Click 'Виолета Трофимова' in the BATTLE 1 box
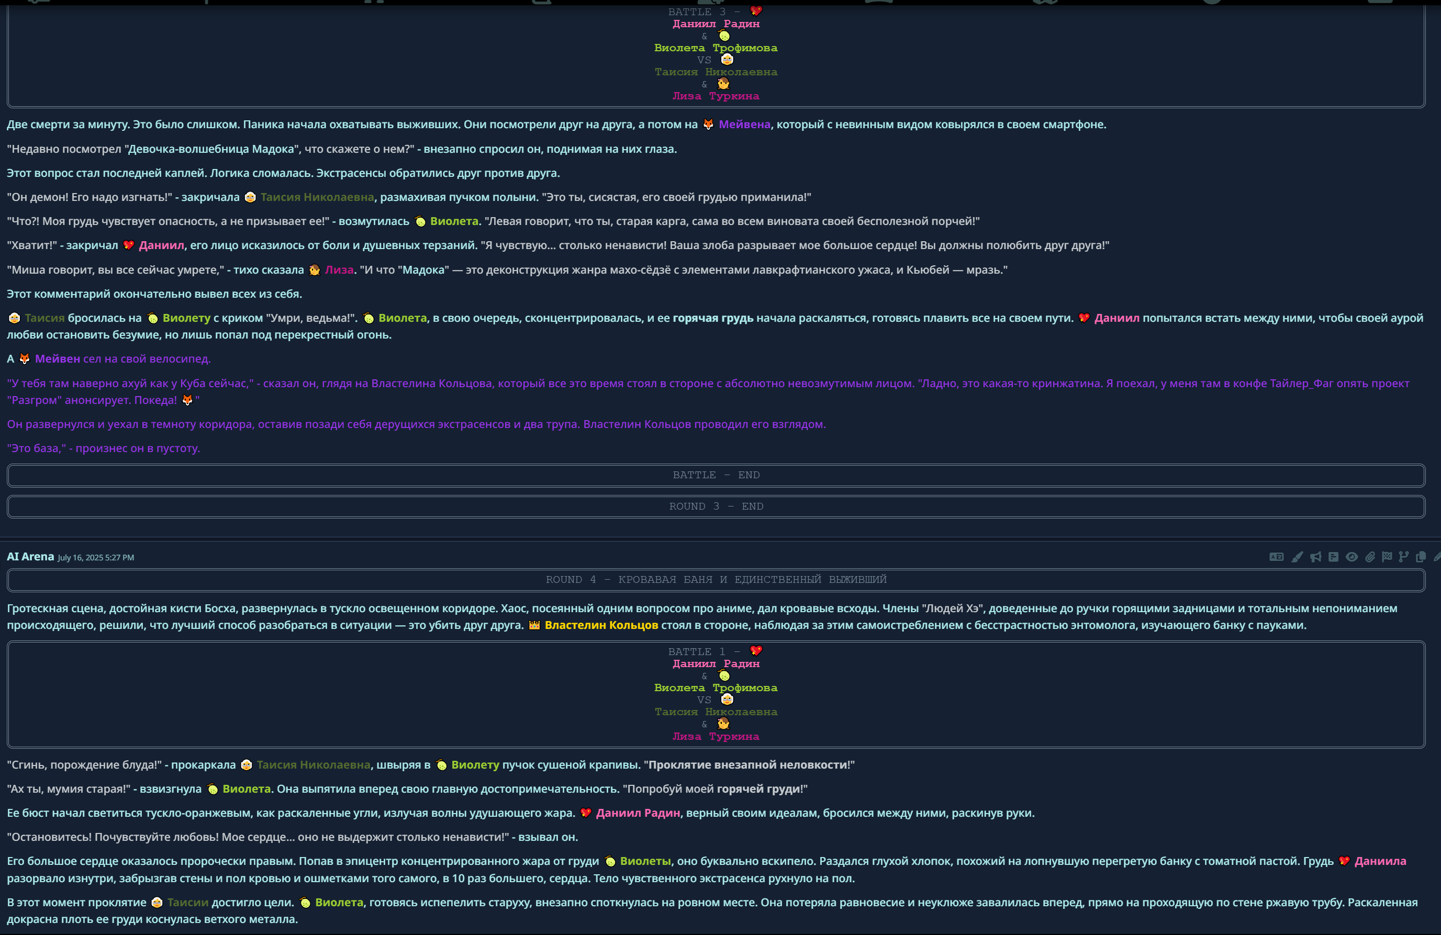1441x935 pixels. [x=716, y=688]
